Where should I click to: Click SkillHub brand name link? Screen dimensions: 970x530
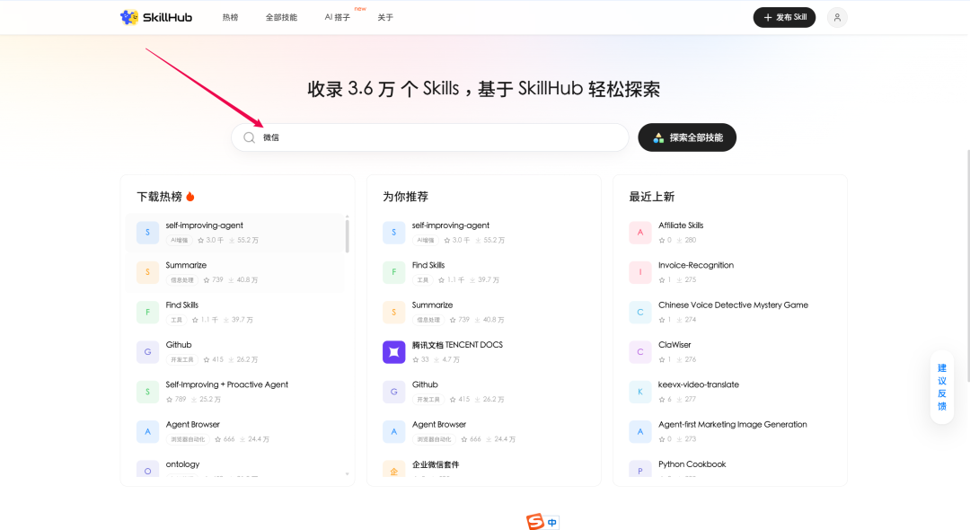tap(167, 17)
